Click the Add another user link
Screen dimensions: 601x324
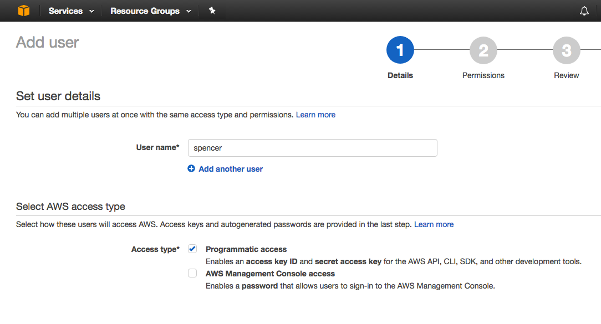[x=231, y=169]
